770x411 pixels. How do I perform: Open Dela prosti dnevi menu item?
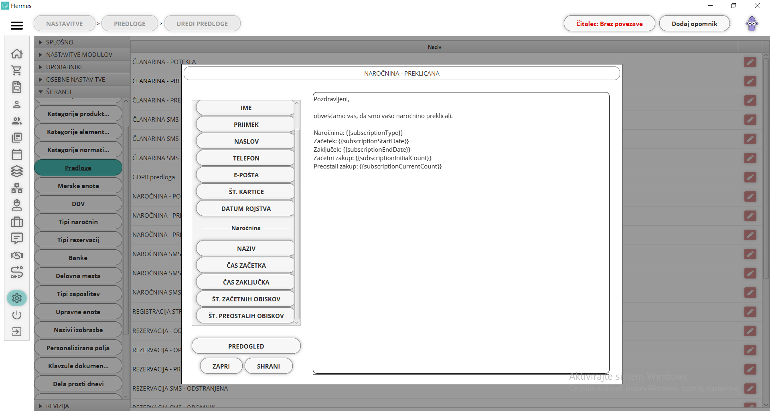click(78, 384)
